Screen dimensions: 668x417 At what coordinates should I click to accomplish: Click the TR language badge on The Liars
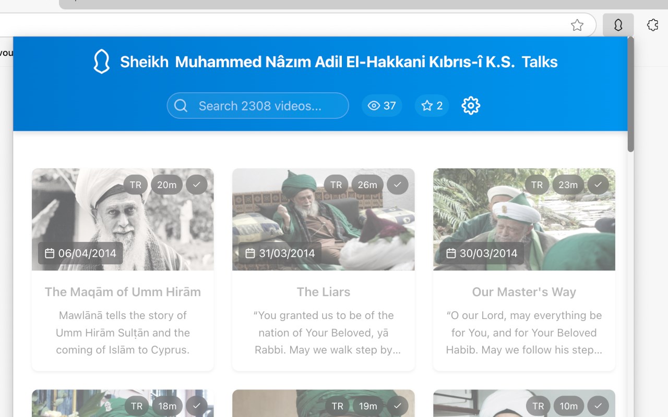(336, 185)
